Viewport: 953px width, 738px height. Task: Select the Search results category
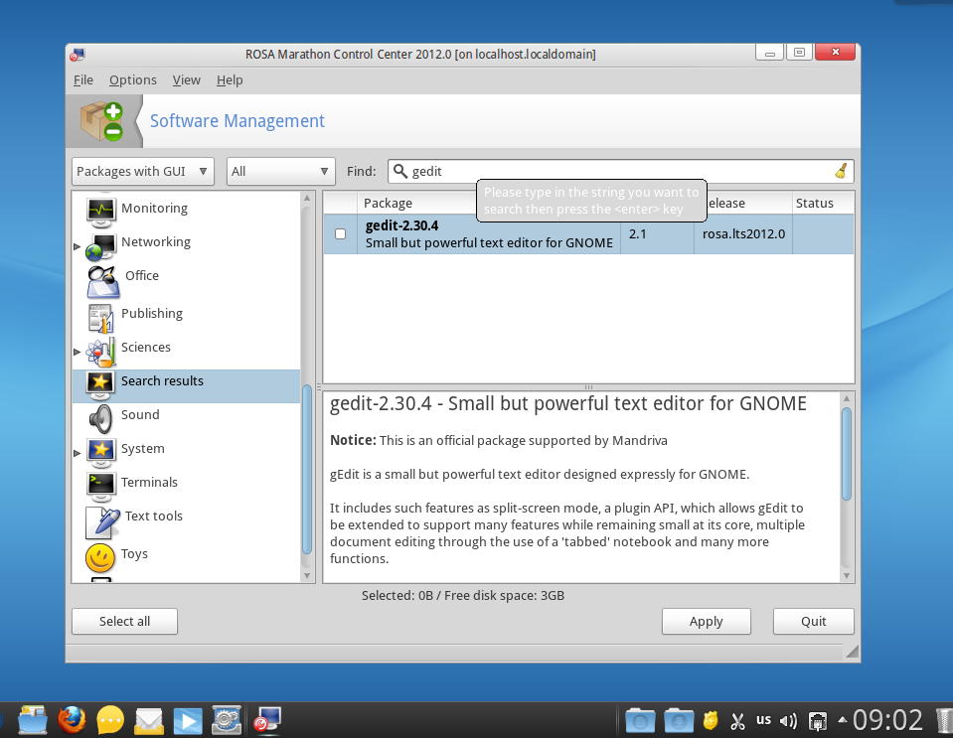[186, 386]
